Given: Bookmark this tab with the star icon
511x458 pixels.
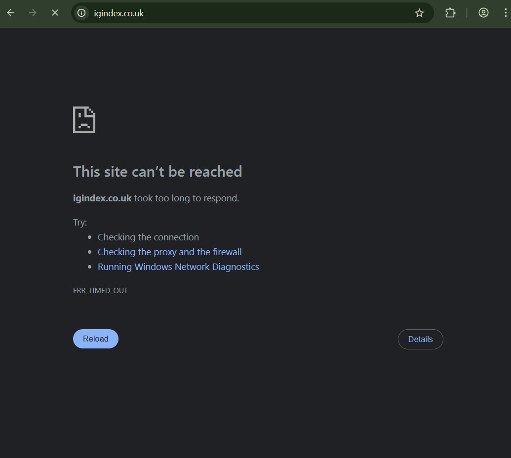Looking at the screenshot, I should (419, 13).
